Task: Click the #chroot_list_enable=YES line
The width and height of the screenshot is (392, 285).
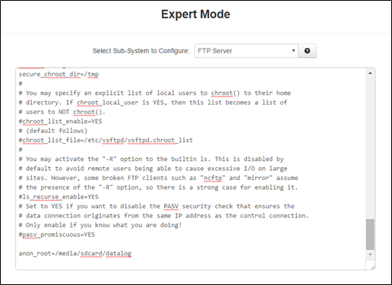Action: pos(61,122)
